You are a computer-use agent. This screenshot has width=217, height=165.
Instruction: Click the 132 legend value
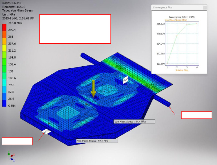11,71
